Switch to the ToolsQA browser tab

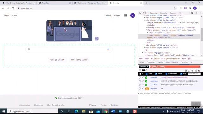coord(55,3)
